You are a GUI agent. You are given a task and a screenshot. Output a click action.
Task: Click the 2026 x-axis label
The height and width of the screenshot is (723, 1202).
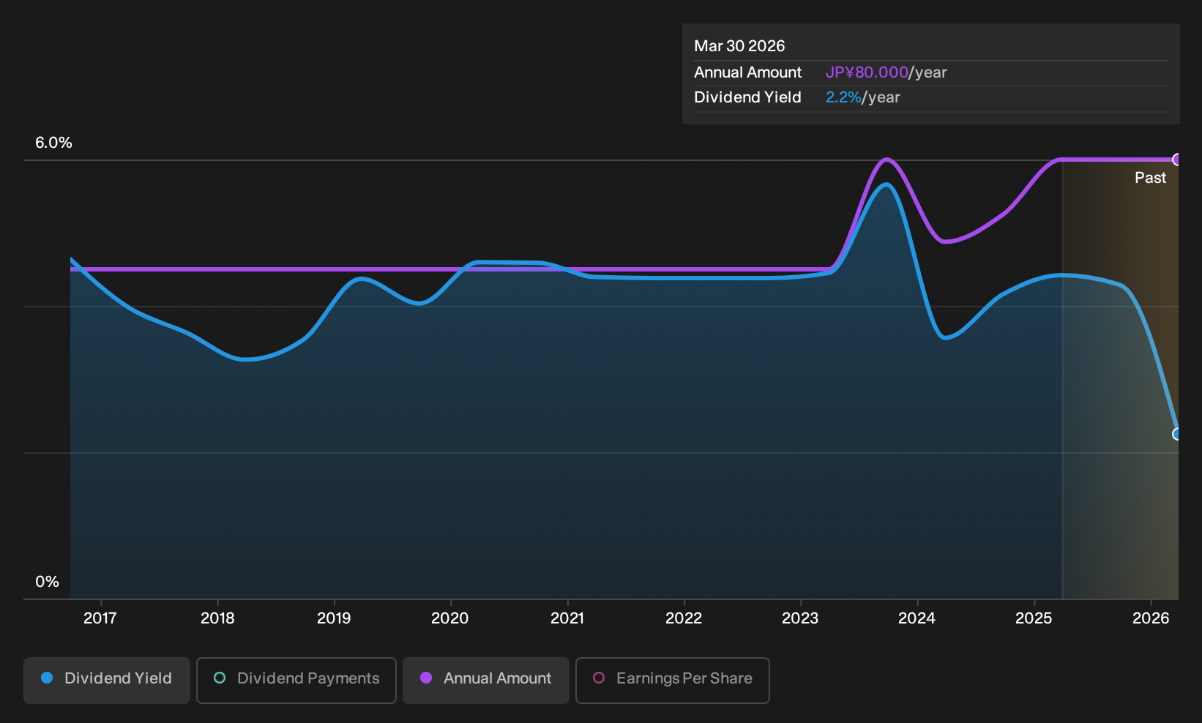tap(1151, 618)
